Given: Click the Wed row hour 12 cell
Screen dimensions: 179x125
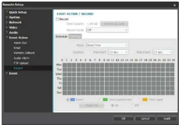Looking at the screenshot, I should tap(121, 74).
